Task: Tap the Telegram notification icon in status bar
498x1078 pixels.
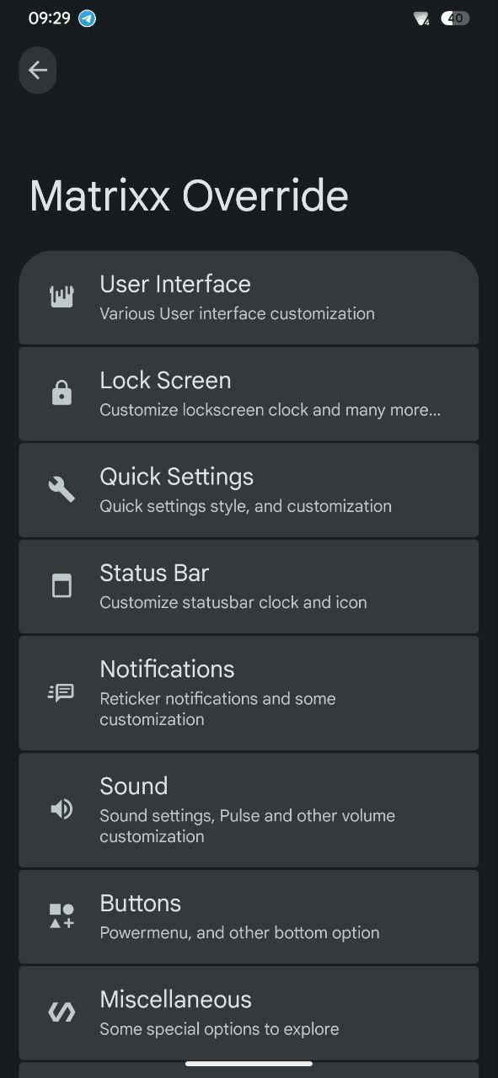Action: pos(88,19)
